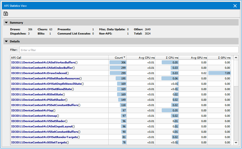This screenshot has height=149, width=242.
Task: Select the Map() API call
Action: click(33, 110)
